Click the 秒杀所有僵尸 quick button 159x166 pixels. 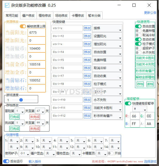tap(145, 71)
